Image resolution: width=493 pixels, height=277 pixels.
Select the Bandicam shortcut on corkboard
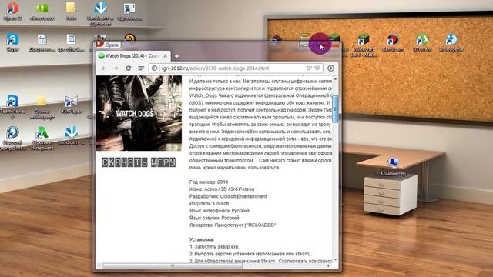392,42
